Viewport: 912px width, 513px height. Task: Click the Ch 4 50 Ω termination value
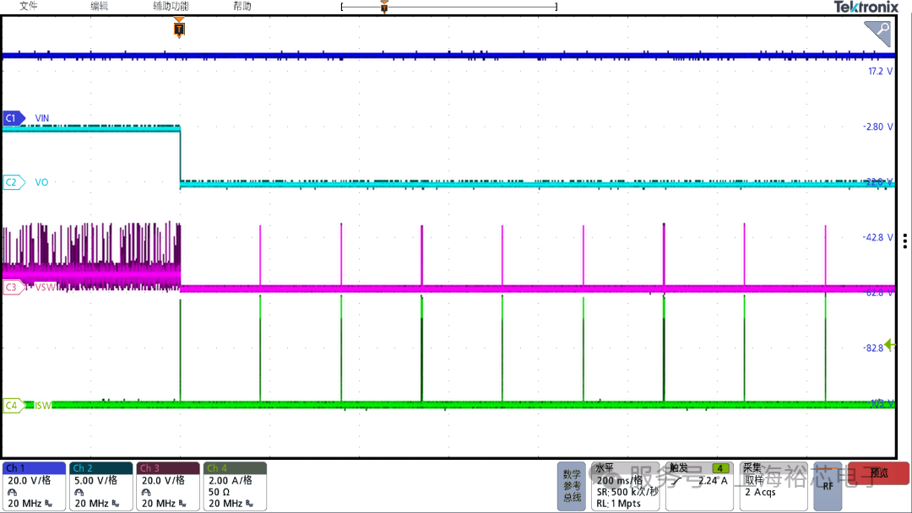pos(220,492)
